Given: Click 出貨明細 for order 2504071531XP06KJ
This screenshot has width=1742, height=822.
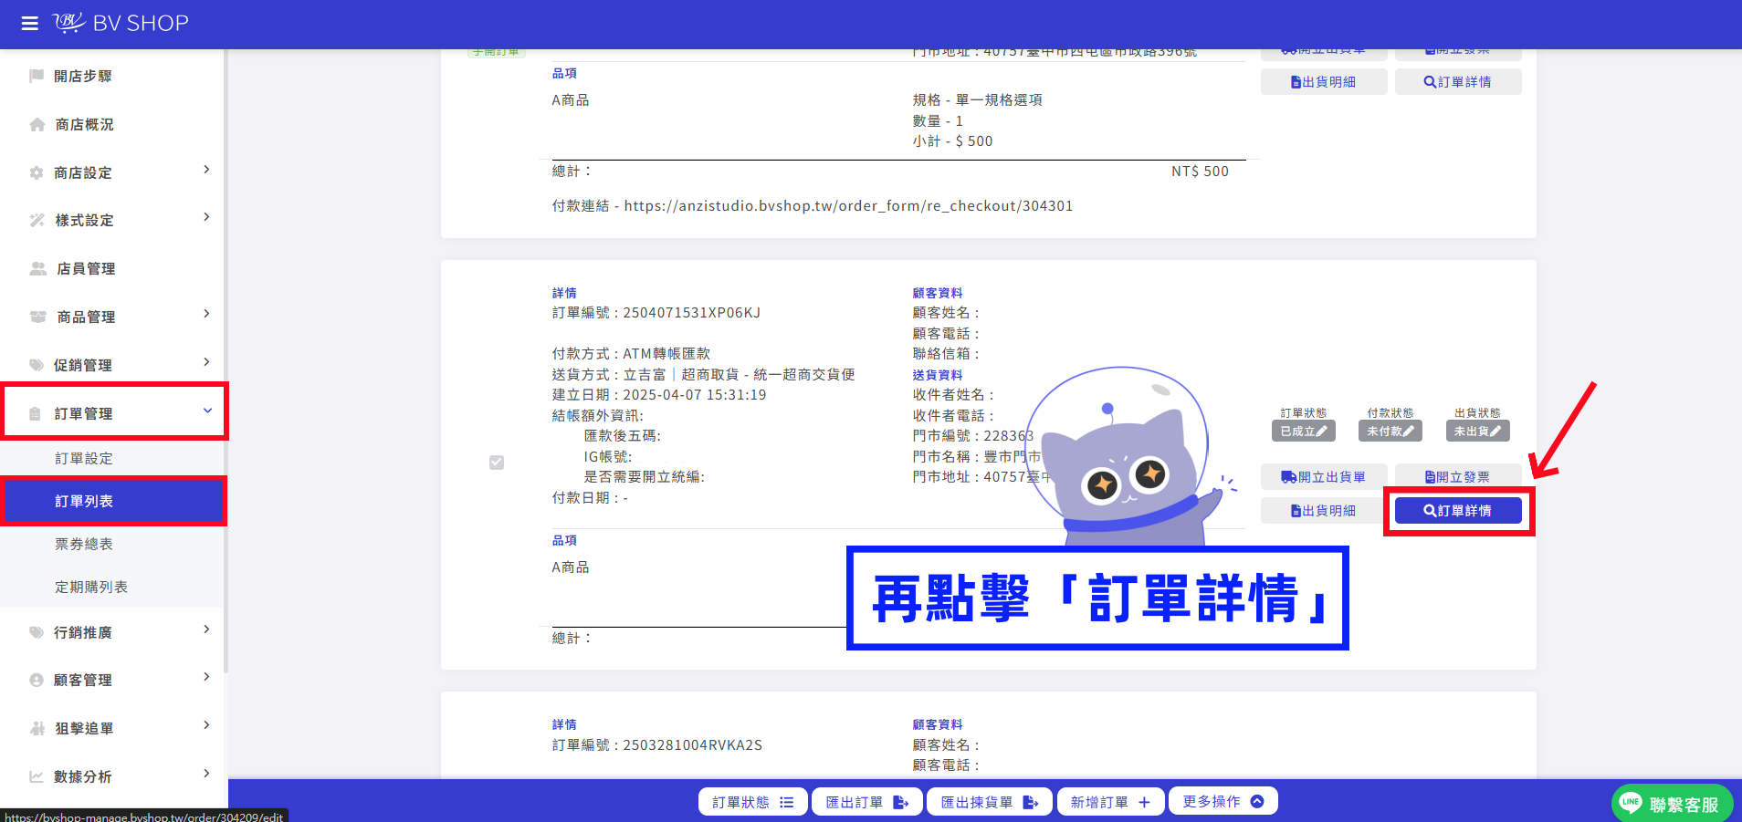Looking at the screenshot, I should [1324, 511].
